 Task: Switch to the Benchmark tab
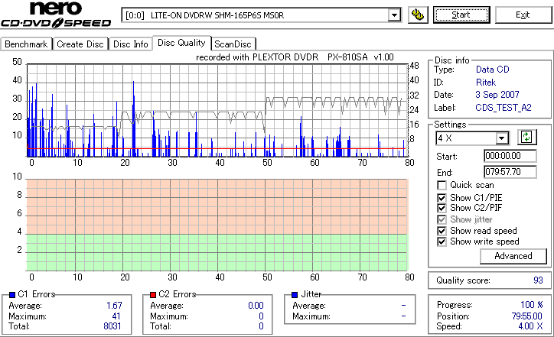26,44
